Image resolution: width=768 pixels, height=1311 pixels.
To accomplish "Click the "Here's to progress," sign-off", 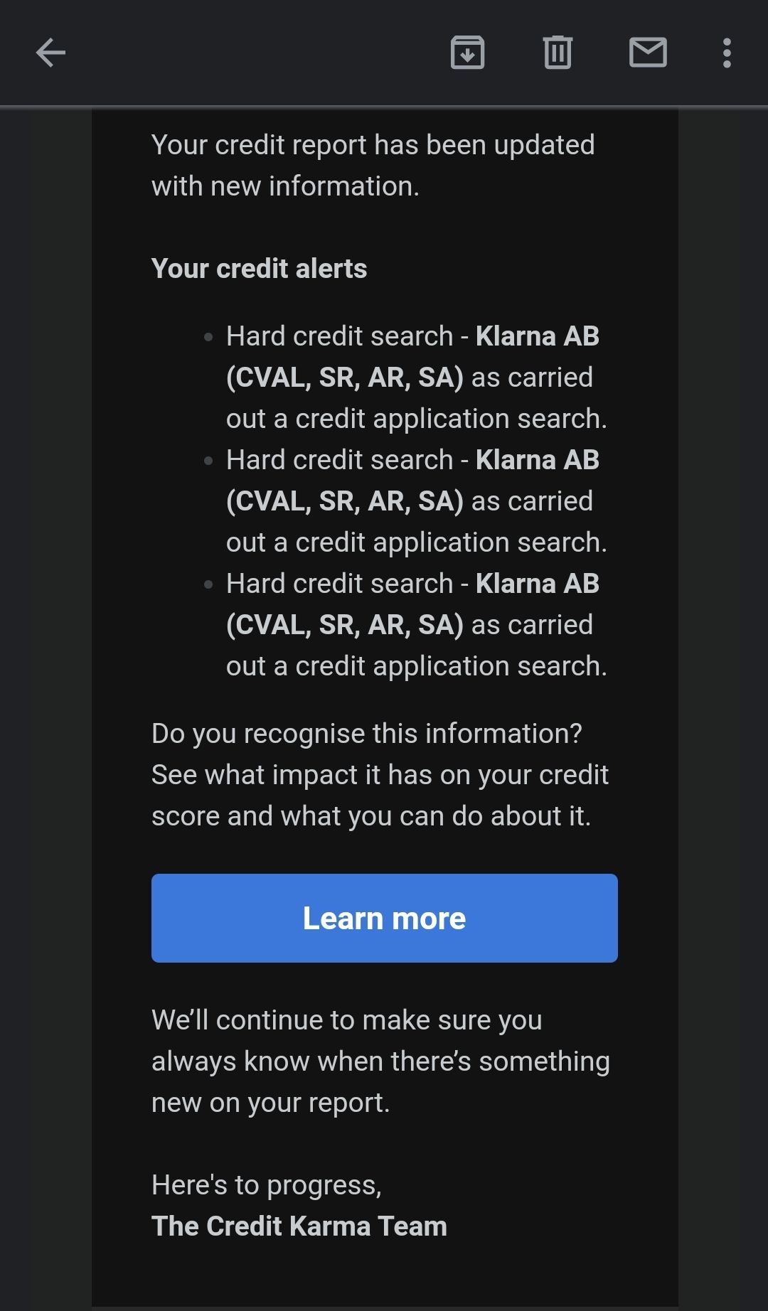I will (x=266, y=1185).
